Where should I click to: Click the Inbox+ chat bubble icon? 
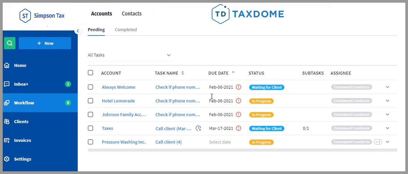(7, 84)
